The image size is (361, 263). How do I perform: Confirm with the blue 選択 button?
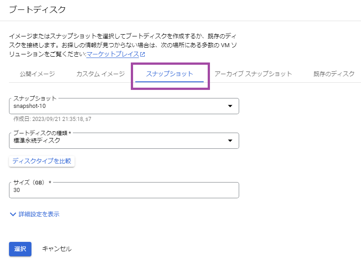pyautogui.click(x=20, y=249)
